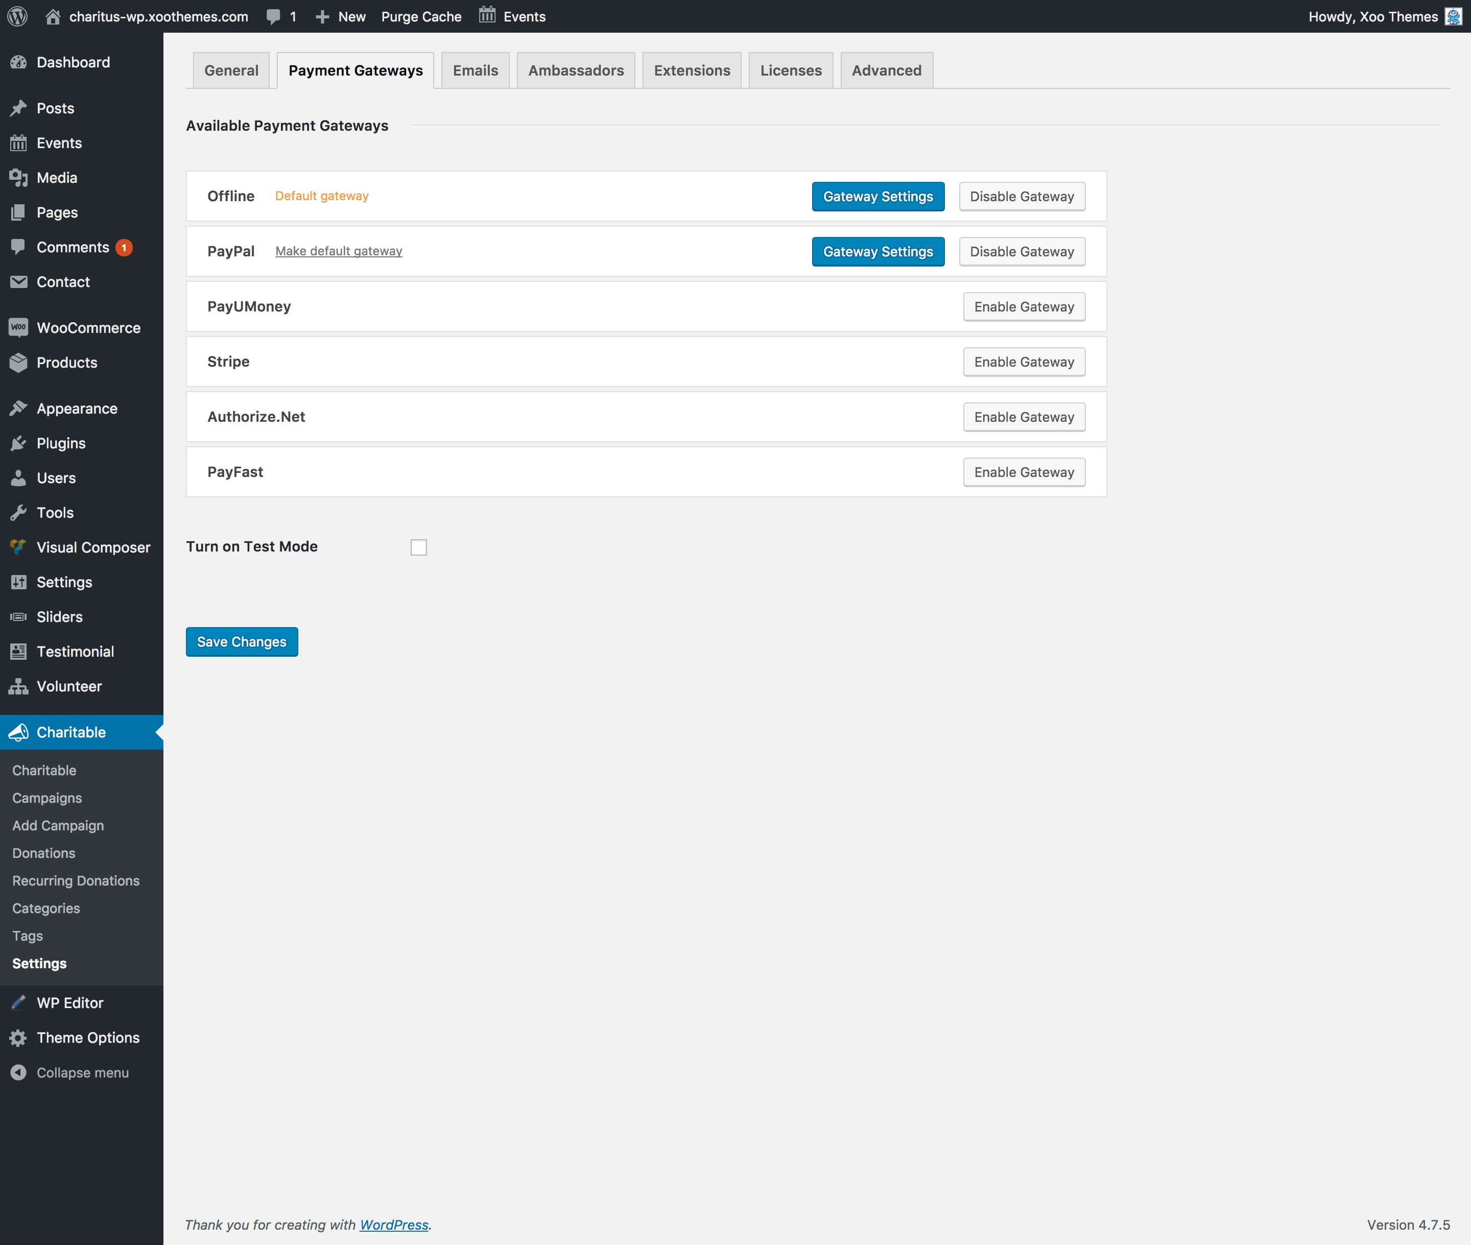Enable the Stripe gateway

pos(1024,362)
